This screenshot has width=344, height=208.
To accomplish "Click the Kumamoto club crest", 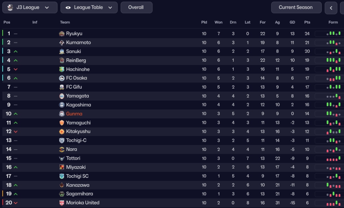I will point(62,43).
